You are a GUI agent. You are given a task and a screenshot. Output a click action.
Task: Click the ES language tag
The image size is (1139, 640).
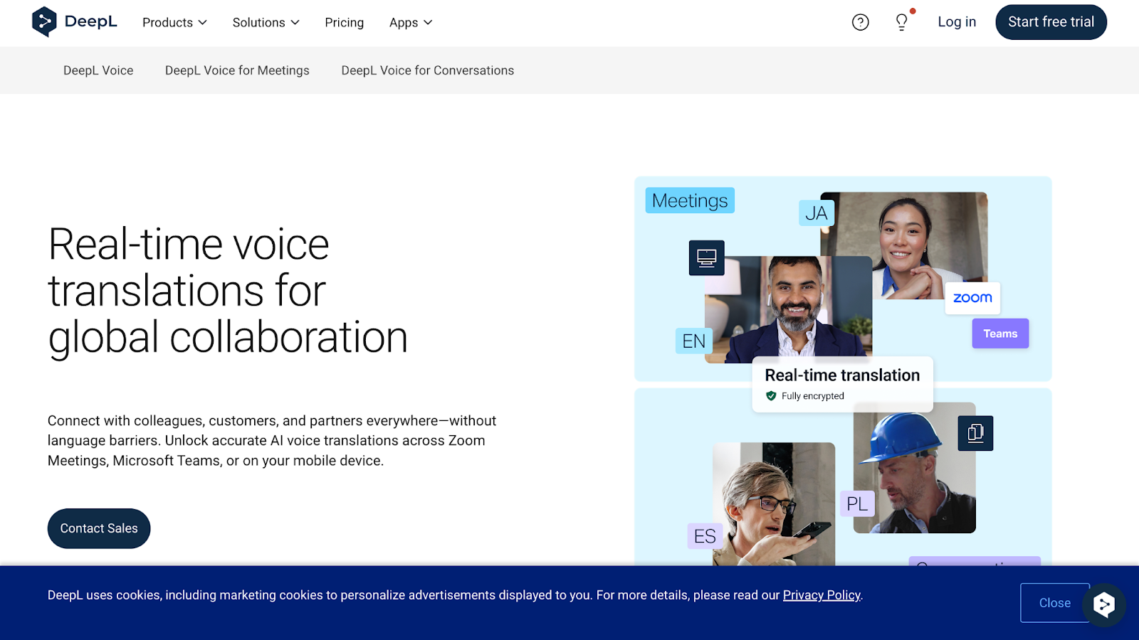tap(705, 536)
